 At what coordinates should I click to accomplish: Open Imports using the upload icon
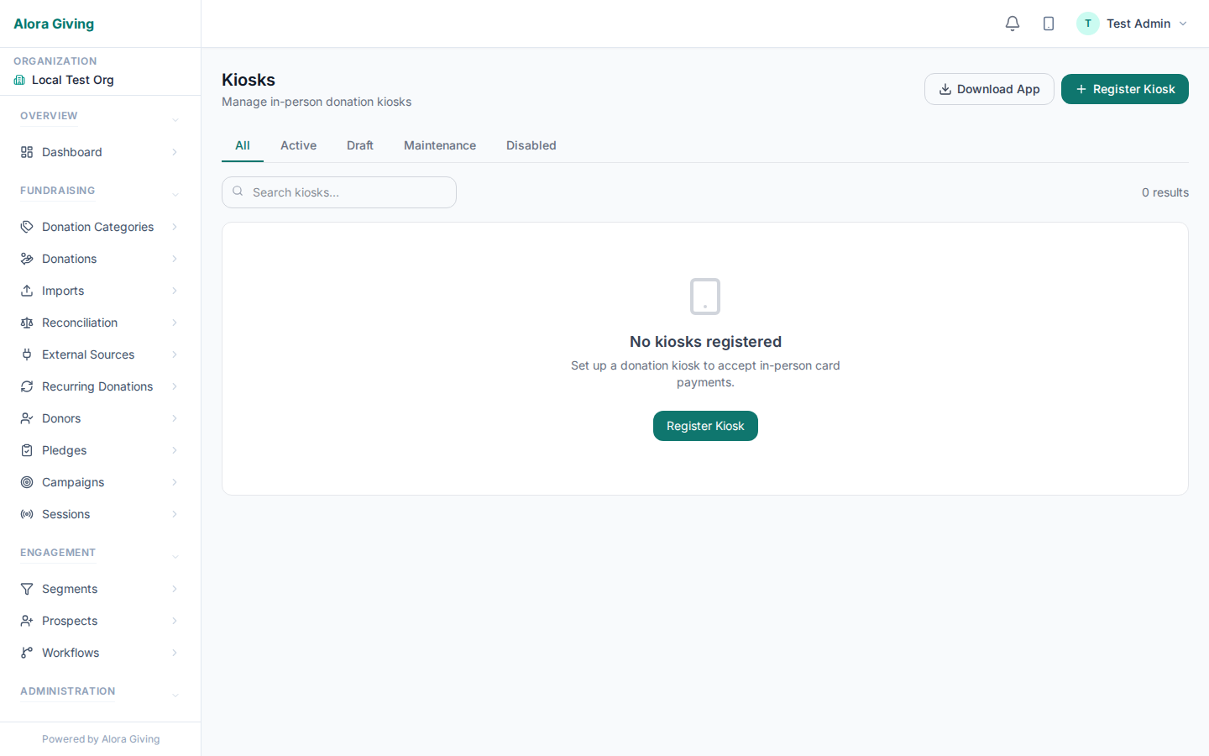point(26,290)
